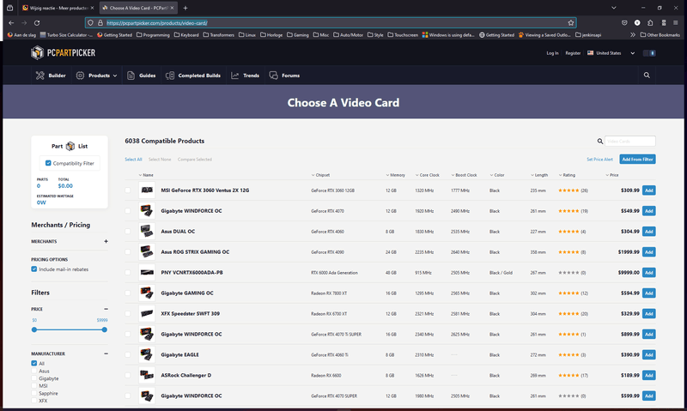Select the Choose A Video Card tab
Viewport: 687px width, 411px height.
(x=138, y=8)
